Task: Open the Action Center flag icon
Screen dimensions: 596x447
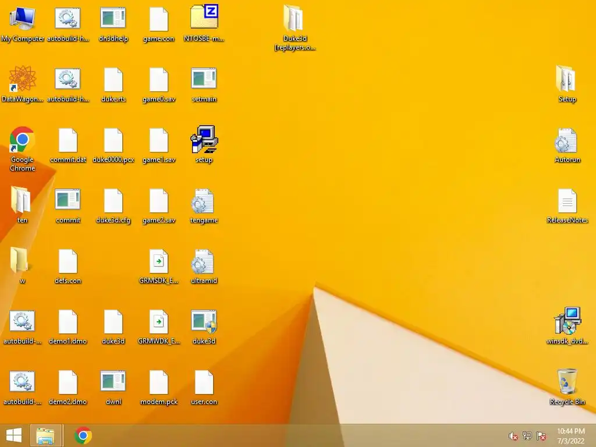Action: (541, 436)
